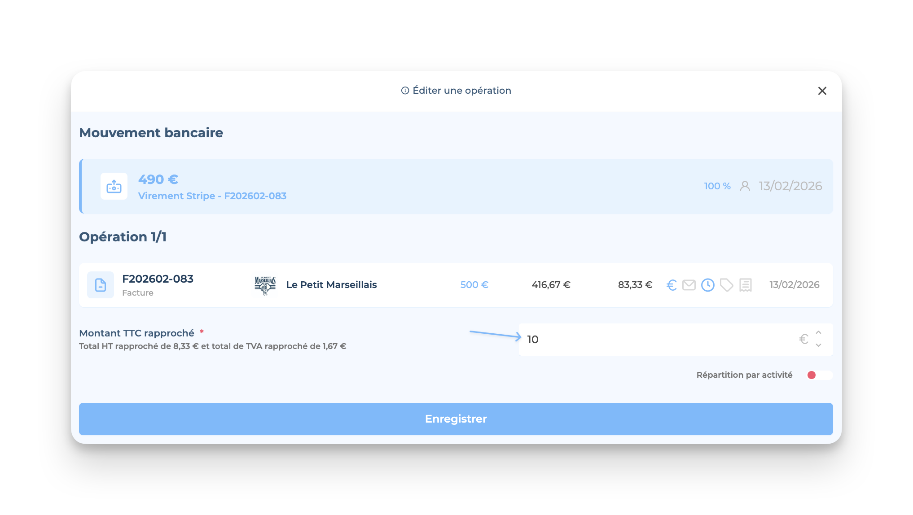Screen dimensions: 913x515
Task: Click the clock icon in invoice row
Action: pos(707,285)
